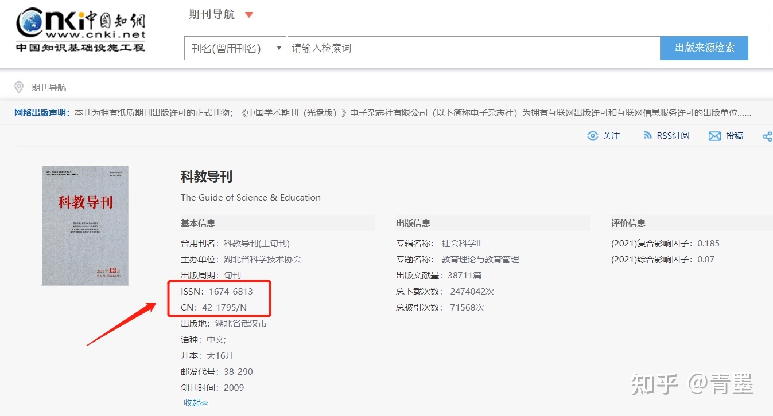The image size is (773, 416).
Task: Click the 语种 value 中文
Action: [x=216, y=340]
